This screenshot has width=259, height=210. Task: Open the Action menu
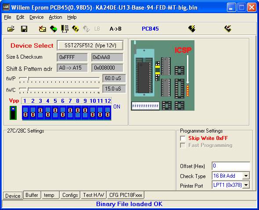pos(55,17)
